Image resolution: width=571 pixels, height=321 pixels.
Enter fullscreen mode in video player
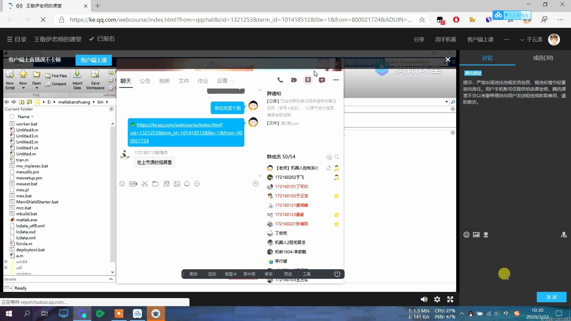450,299
